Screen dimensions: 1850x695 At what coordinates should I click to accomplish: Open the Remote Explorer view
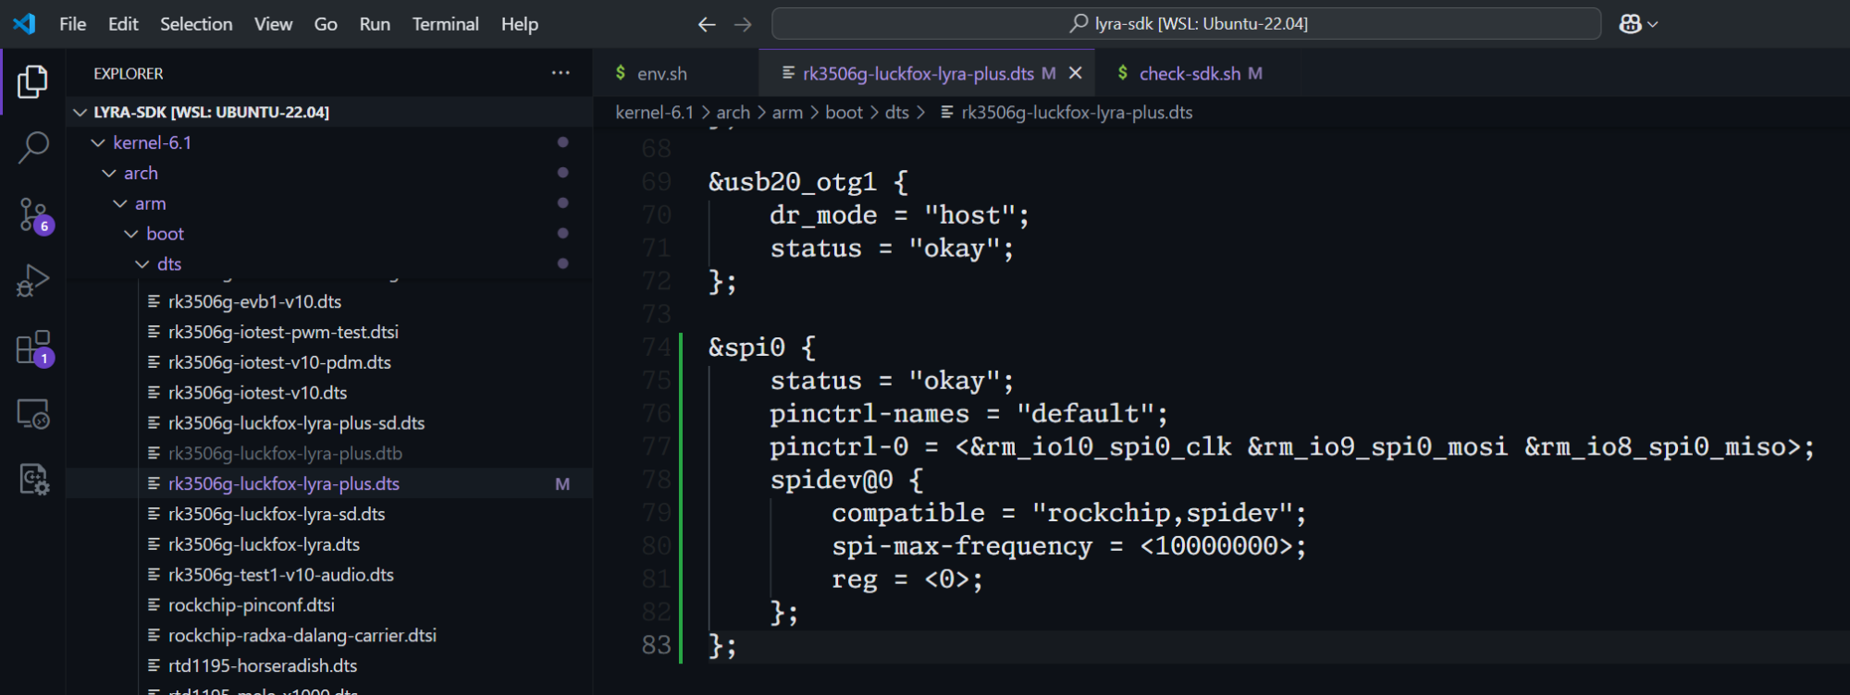tap(32, 413)
